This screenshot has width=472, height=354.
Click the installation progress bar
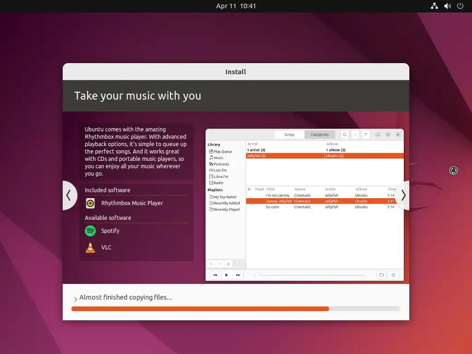pos(236,308)
